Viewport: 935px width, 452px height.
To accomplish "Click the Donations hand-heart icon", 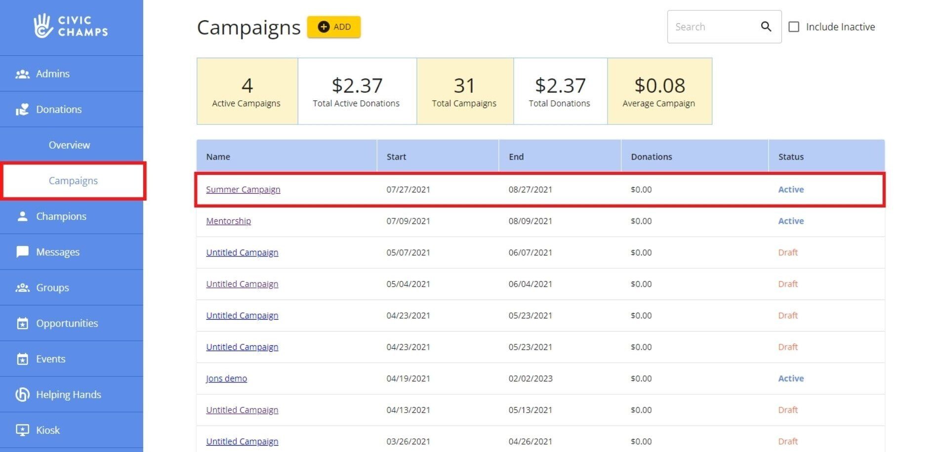I will tap(22, 110).
